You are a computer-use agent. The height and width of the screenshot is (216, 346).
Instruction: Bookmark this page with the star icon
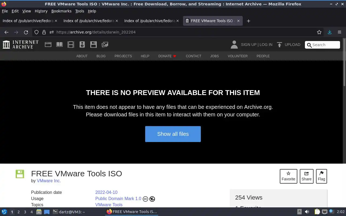[319, 32]
